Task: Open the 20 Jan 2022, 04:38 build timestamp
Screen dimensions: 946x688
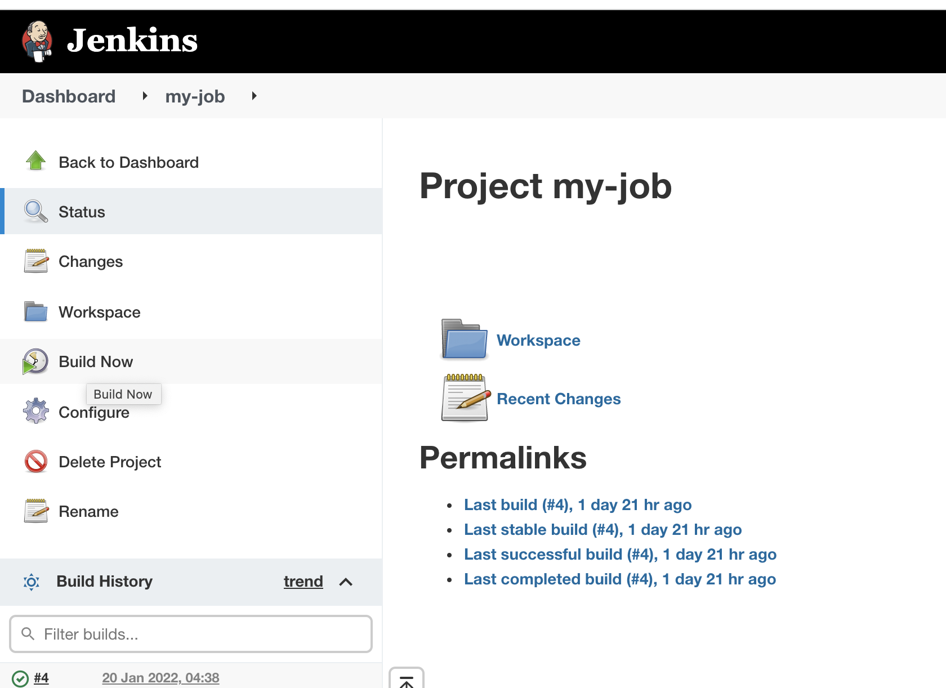Action: point(160,678)
